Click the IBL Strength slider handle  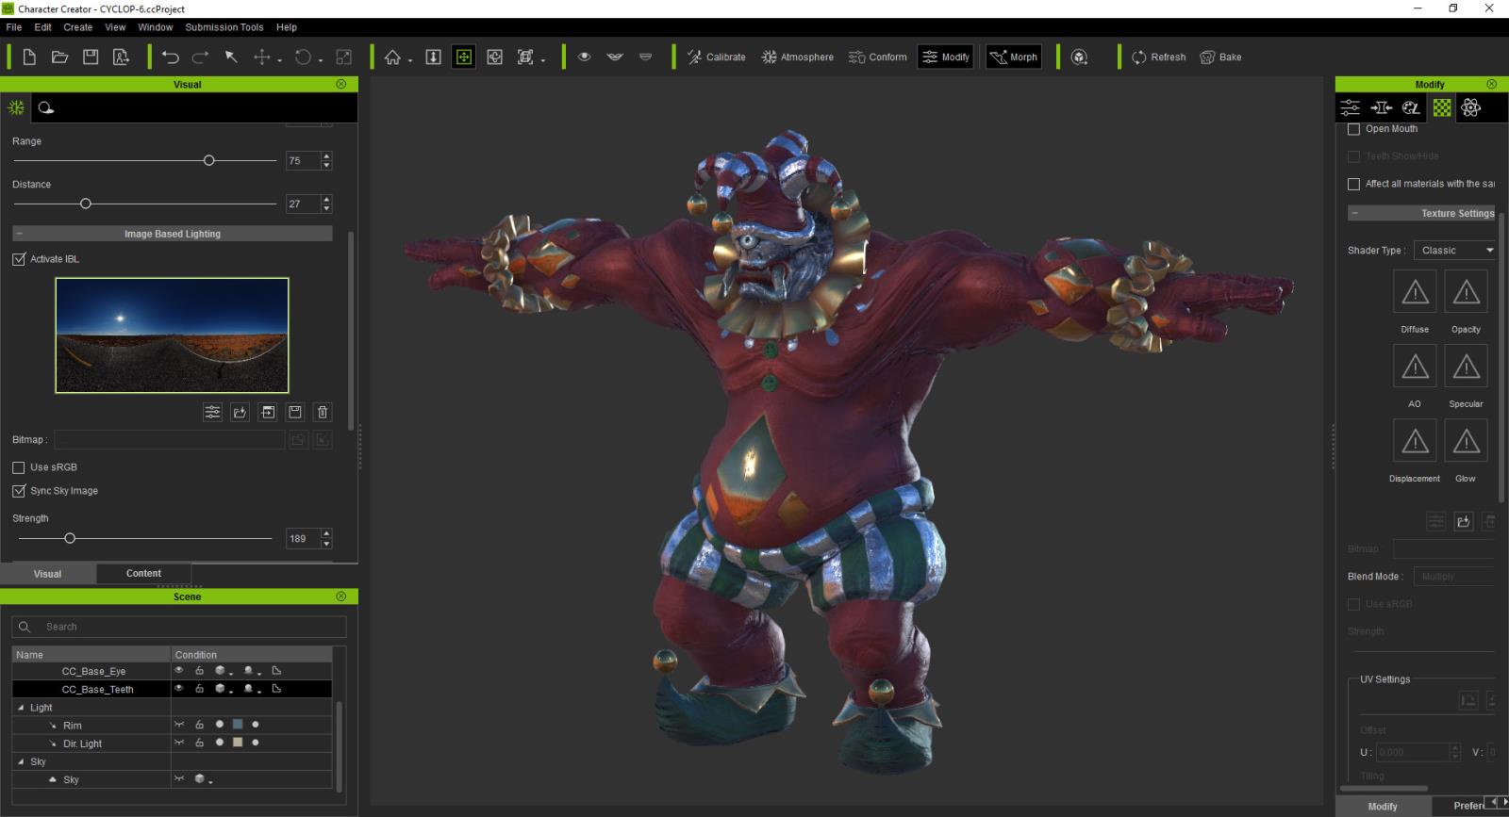point(70,538)
